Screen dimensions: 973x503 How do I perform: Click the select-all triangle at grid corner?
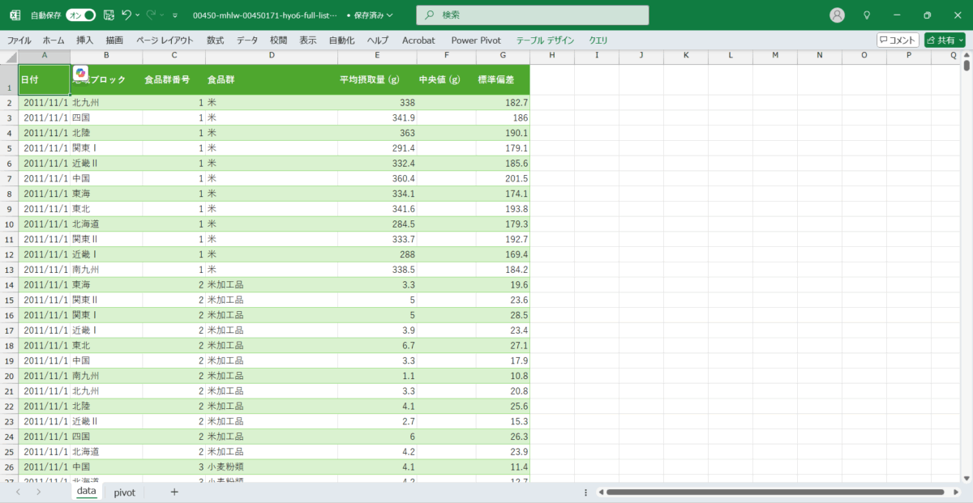(x=9, y=56)
